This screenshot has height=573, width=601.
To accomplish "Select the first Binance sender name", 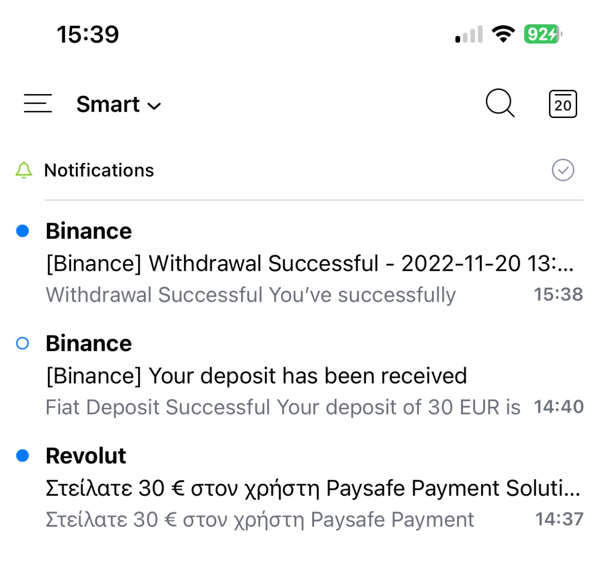I will click(x=89, y=231).
